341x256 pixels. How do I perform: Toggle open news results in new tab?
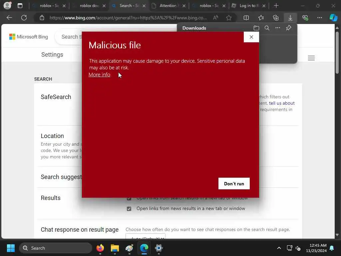coord(129,209)
